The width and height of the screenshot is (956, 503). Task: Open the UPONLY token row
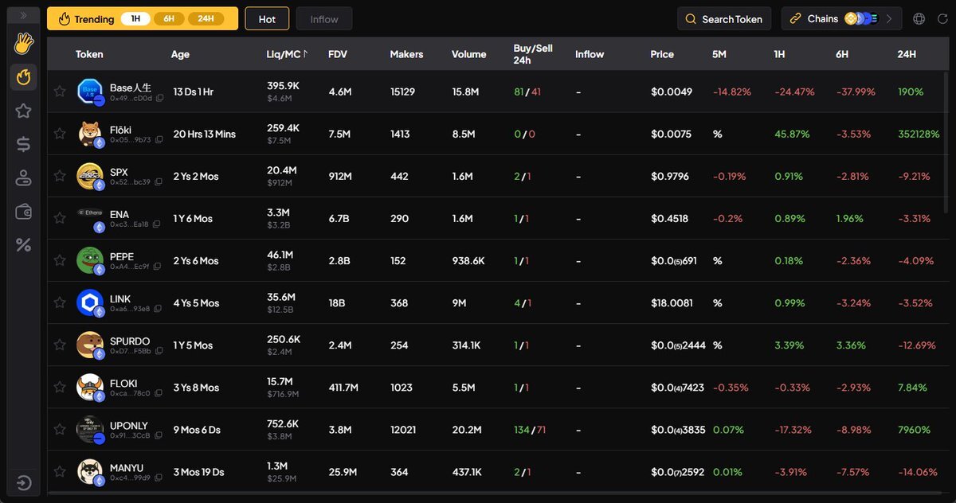128,426
